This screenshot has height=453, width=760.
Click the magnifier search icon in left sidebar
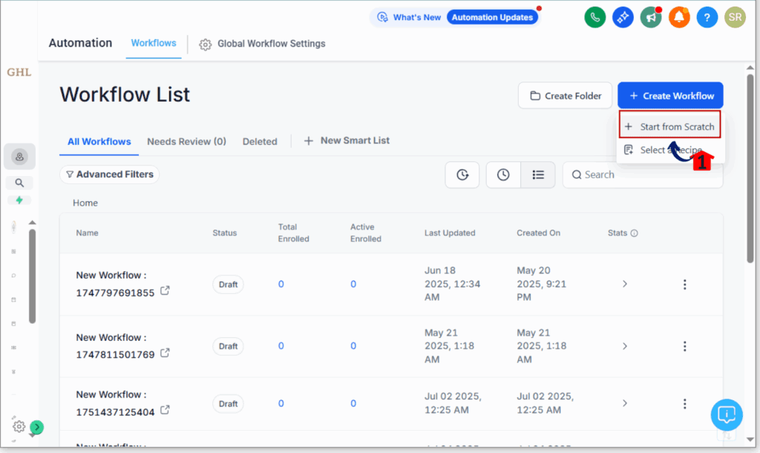(x=19, y=183)
